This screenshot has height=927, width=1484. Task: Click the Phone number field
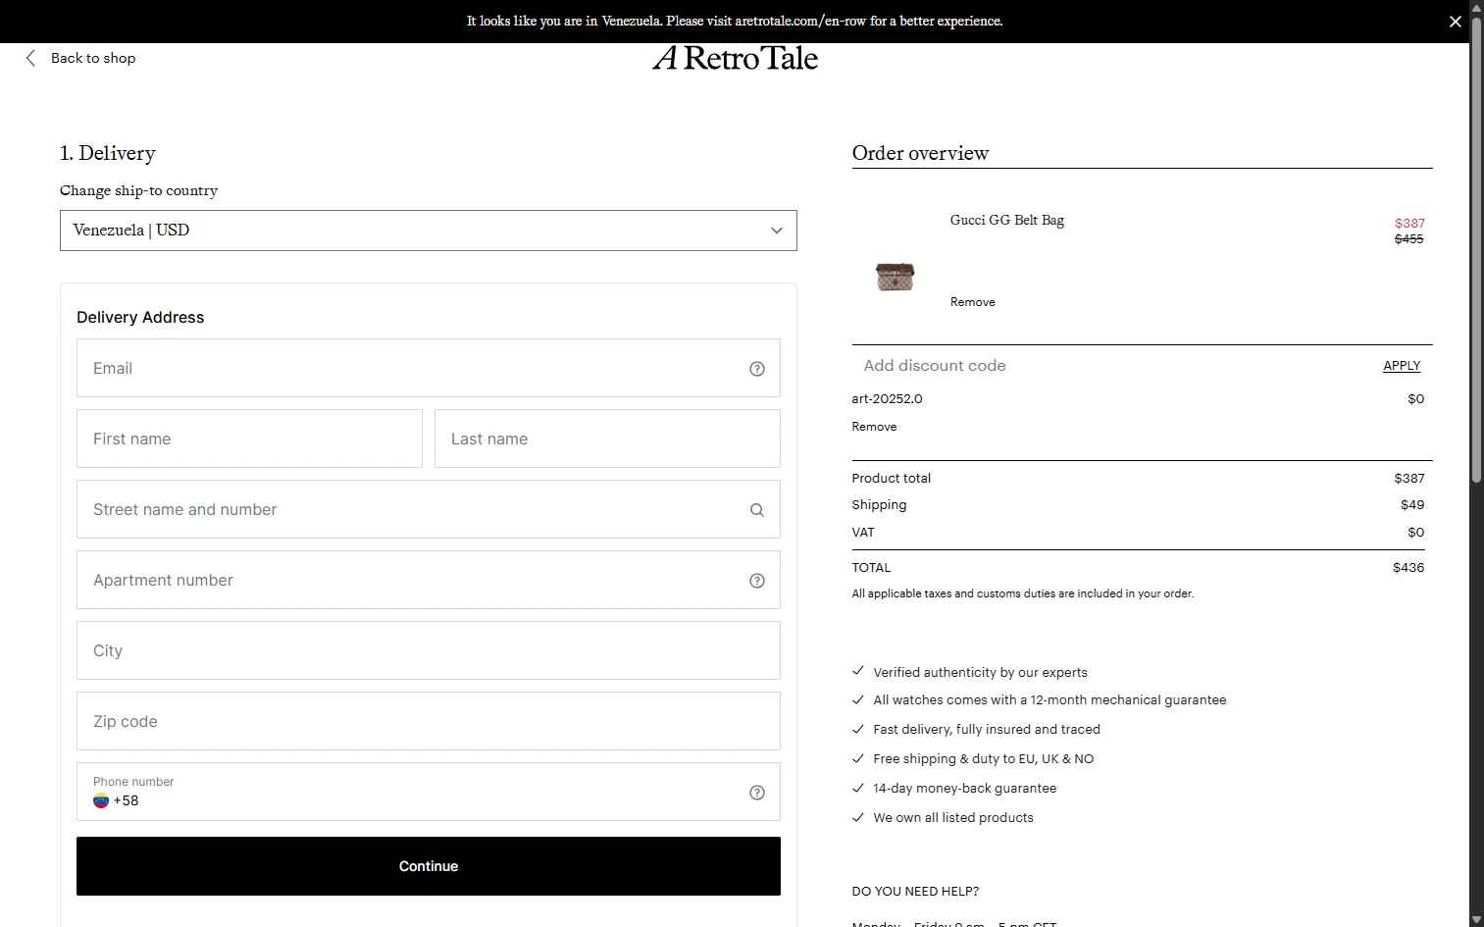tap(429, 792)
